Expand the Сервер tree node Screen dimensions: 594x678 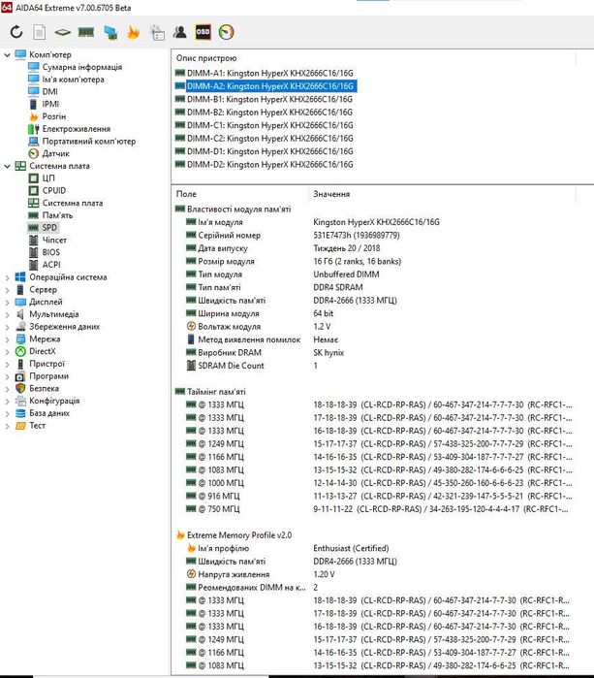click(7, 290)
